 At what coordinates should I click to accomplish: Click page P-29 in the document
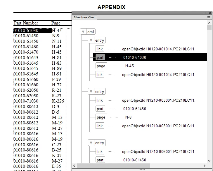56,79
